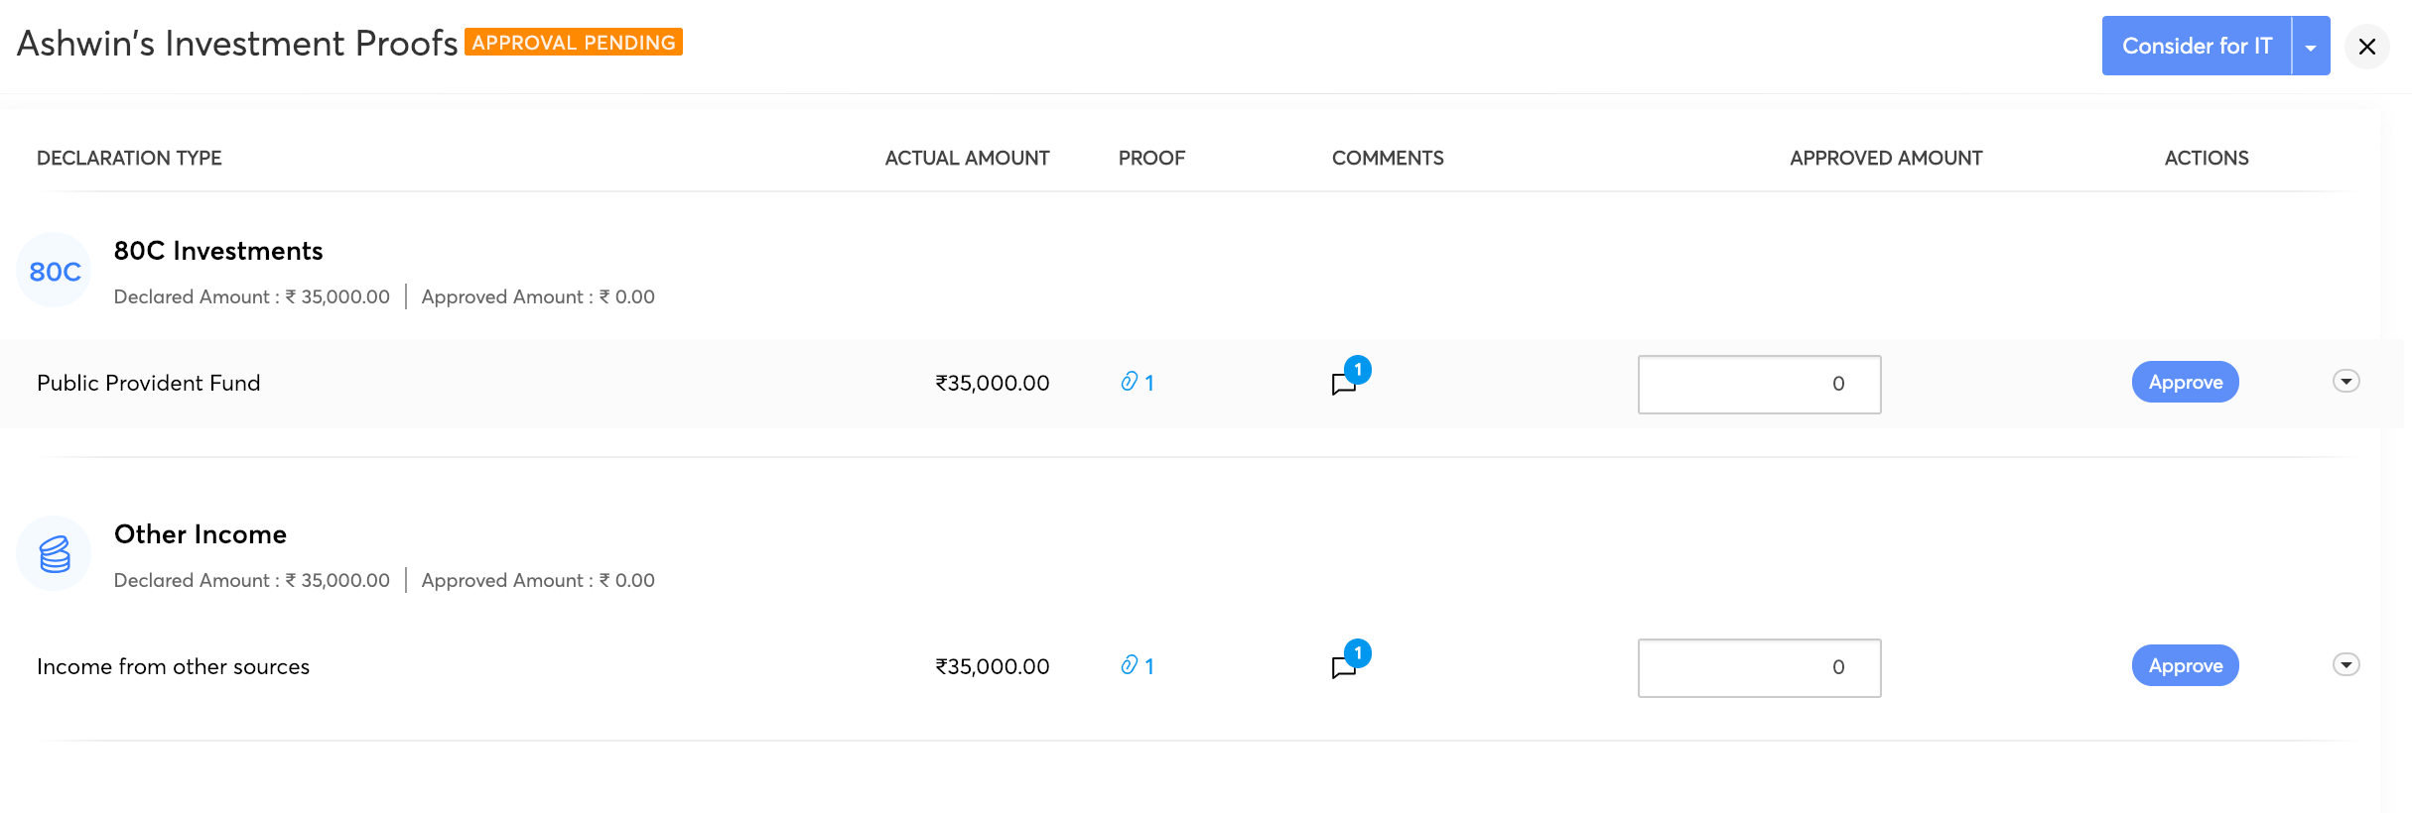
Task: Focus approved amount field for Public Provident Fund
Action: pyautogui.click(x=1759, y=385)
